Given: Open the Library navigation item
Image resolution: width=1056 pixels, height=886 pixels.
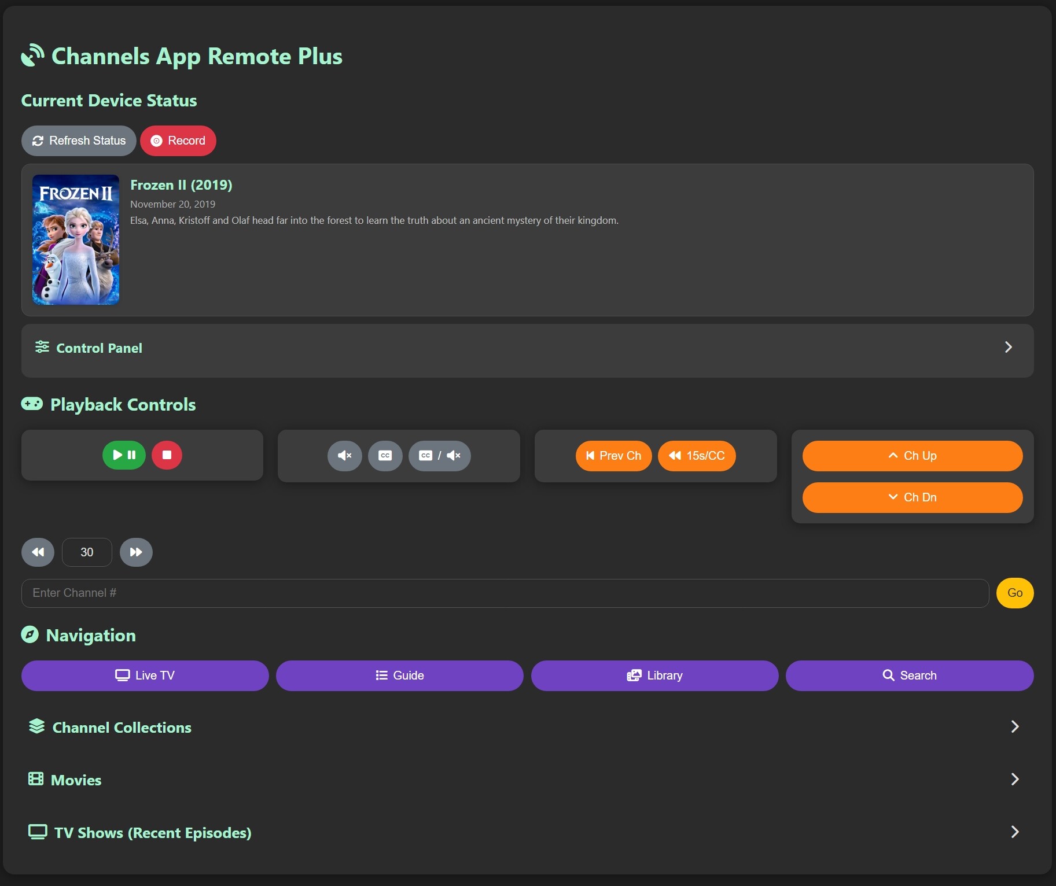Looking at the screenshot, I should tap(654, 675).
